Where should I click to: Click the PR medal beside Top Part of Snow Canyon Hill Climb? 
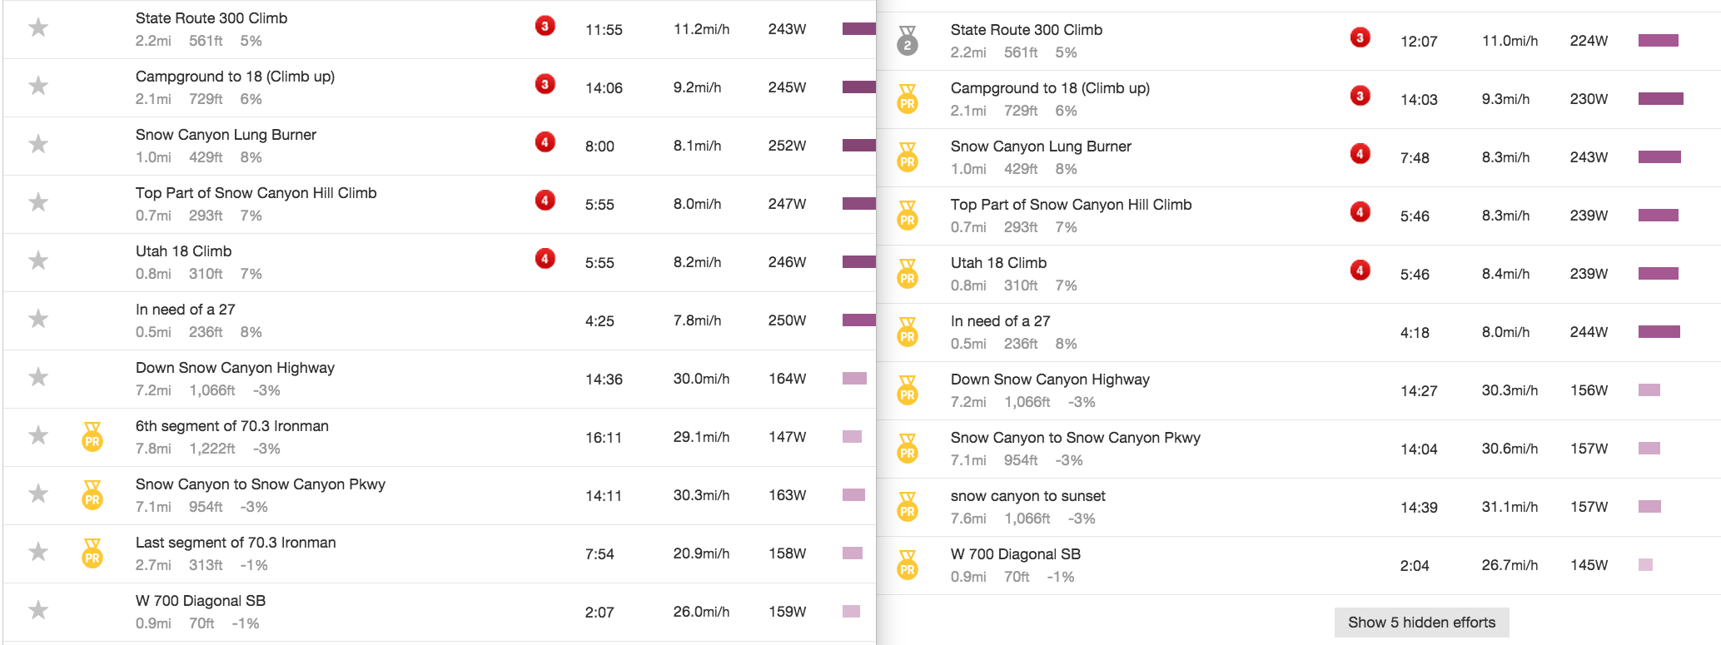click(x=908, y=216)
